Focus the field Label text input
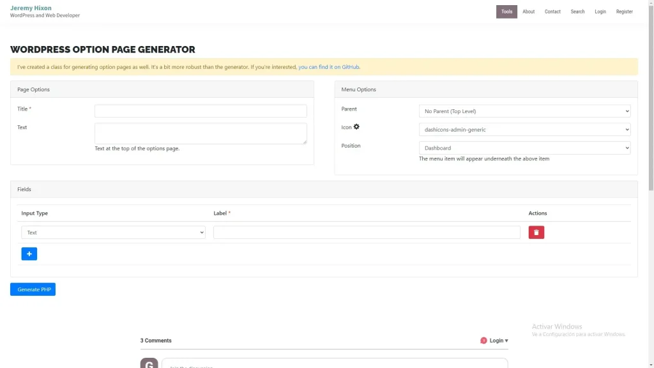654x368 pixels. [x=367, y=233]
